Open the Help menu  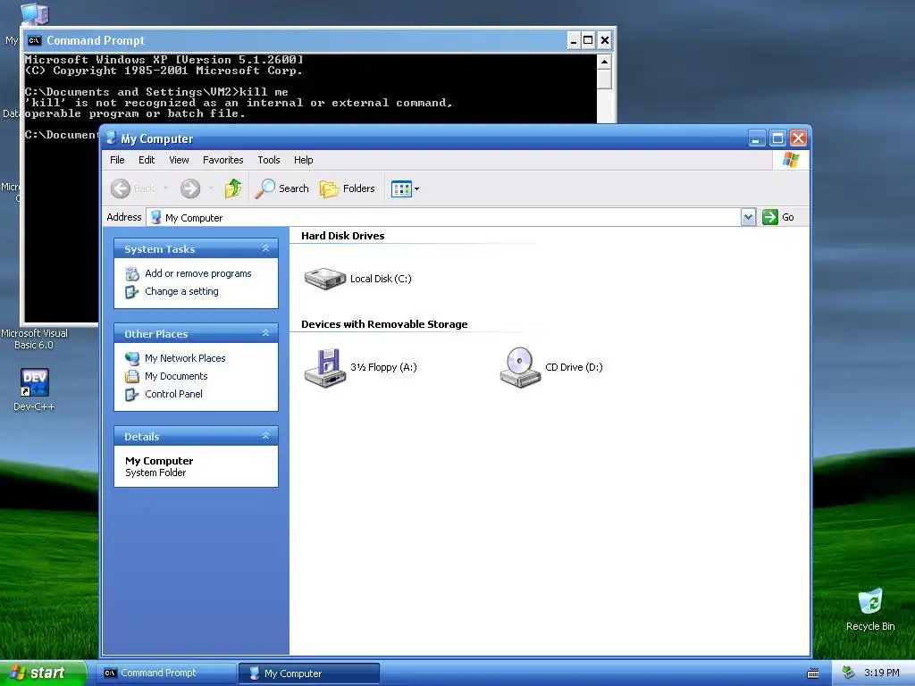[x=303, y=160]
